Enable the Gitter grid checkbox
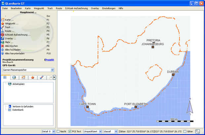205x135 pixels. (x=185, y=131)
